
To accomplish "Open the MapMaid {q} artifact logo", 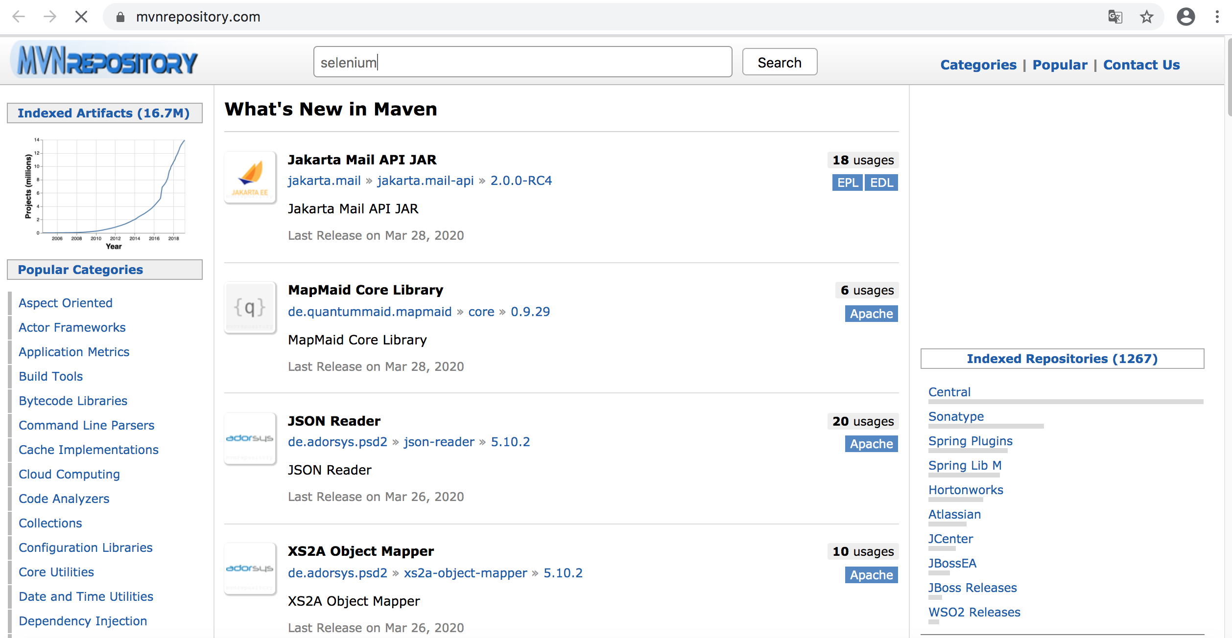I will click(x=250, y=307).
